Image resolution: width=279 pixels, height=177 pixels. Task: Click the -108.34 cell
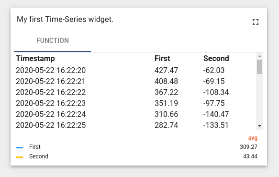216,92
